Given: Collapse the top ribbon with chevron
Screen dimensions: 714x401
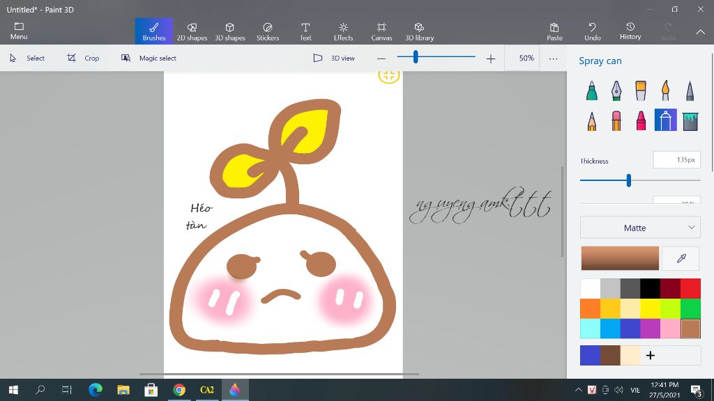Looking at the screenshot, I should coord(700,32).
